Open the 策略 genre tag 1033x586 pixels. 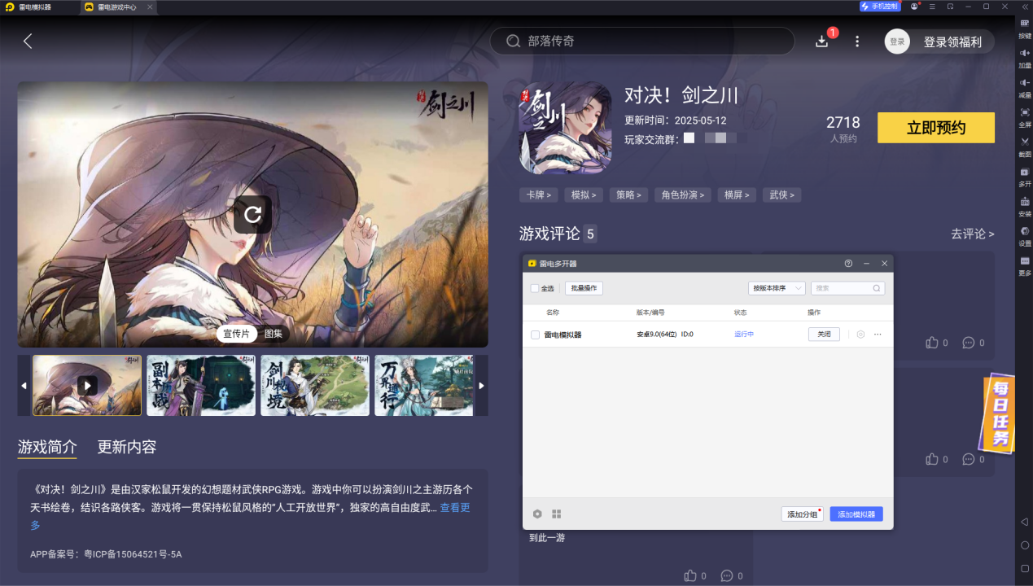[628, 195]
